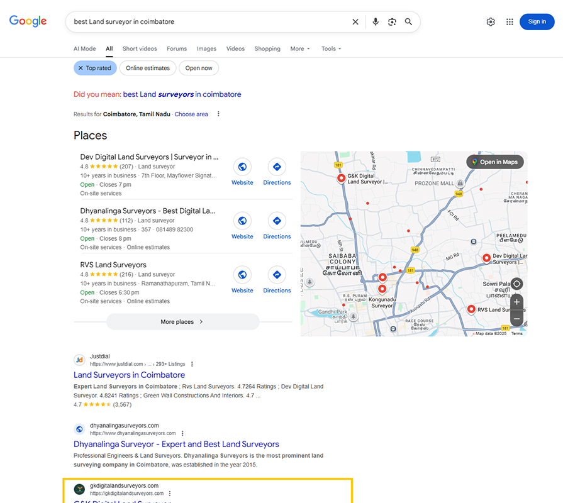Image resolution: width=563 pixels, height=503 pixels.
Task: Open the Tools dropdown
Action: (331, 48)
